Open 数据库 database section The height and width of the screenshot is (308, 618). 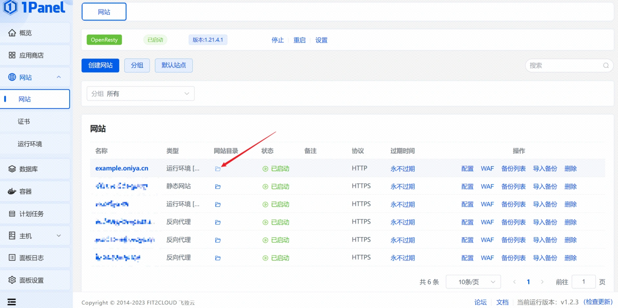pyautogui.click(x=28, y=169)
